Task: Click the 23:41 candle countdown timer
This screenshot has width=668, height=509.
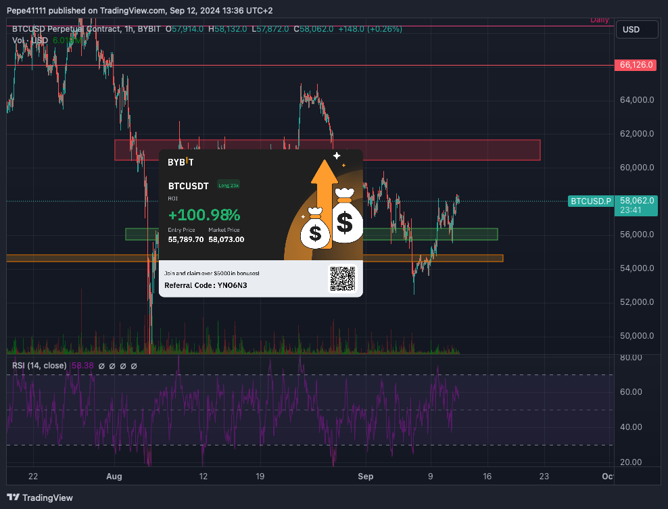Action: tap(631, 210)
